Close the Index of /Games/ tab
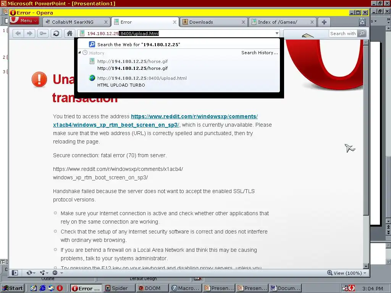This screenshot has height=293, width=391. 312,22
